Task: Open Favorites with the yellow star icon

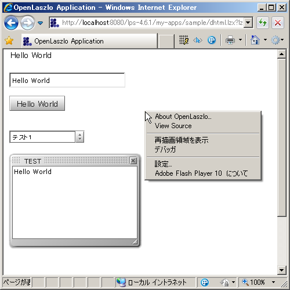Action: (x=9, y=41)
